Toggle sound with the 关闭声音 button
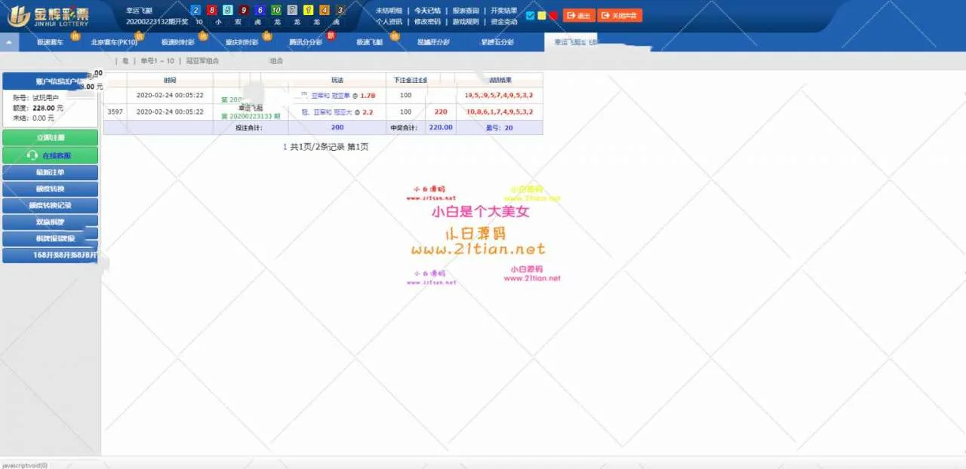 click(620, 15)
